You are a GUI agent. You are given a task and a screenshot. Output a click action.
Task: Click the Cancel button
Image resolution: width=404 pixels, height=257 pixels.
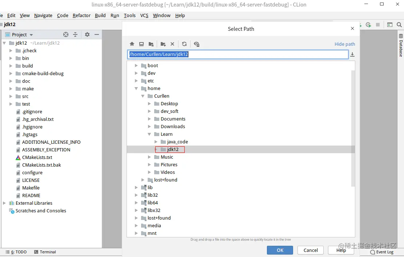tap(311, 250)
